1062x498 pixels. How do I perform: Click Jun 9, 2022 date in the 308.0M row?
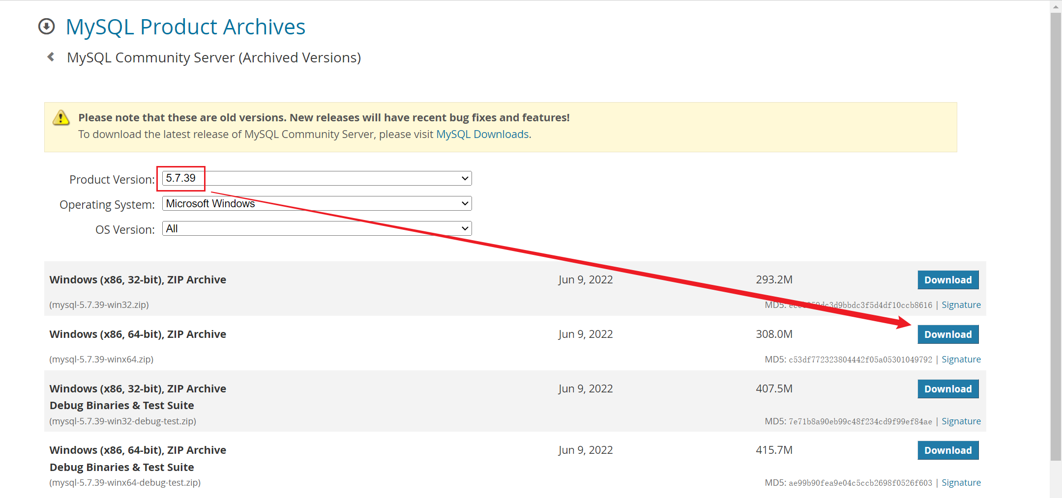tap(586, 334)
